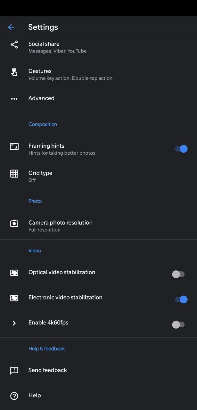This screenshot has width=197, height=410.
Task: Click the Framing hints frame icon
Action: point(14,147)
